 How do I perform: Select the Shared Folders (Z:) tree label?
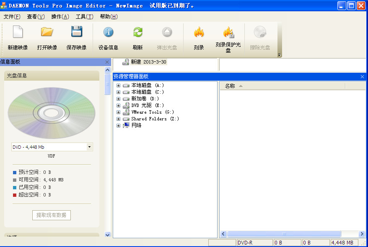tap(155, 119)
